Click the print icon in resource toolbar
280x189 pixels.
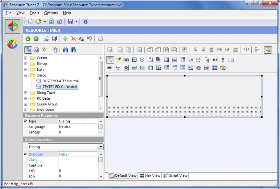100,38
